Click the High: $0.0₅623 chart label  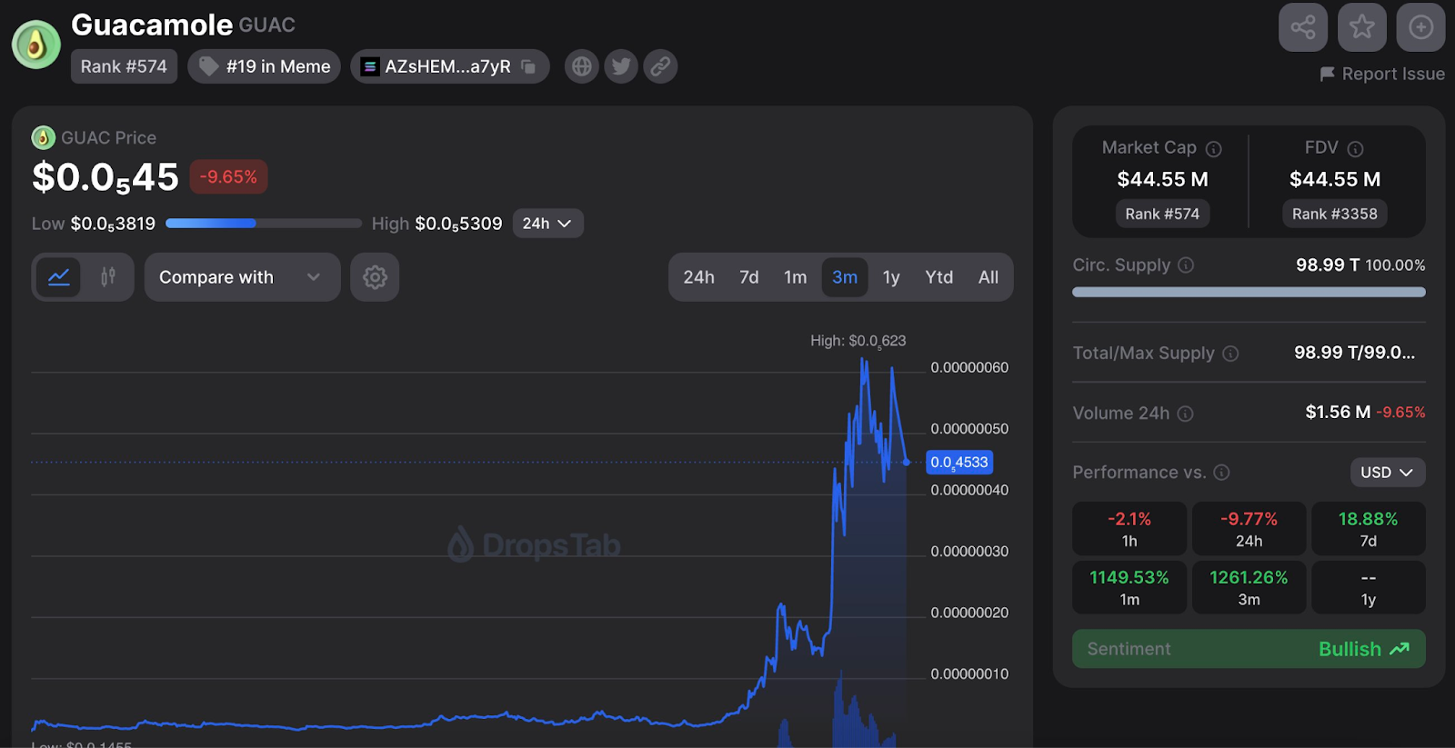tap(858, 341)
